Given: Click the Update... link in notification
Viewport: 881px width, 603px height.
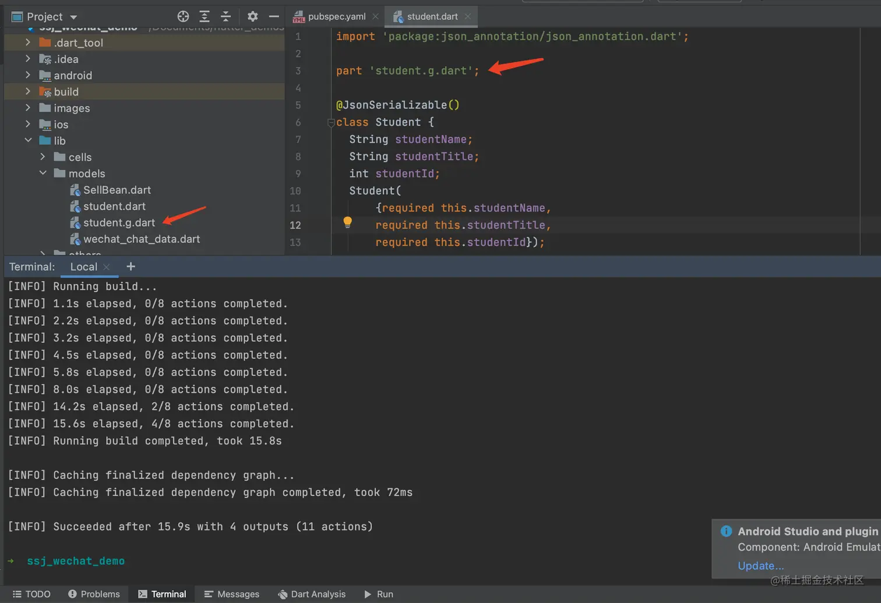Looking at the screenshot, I should click(760, 565).
